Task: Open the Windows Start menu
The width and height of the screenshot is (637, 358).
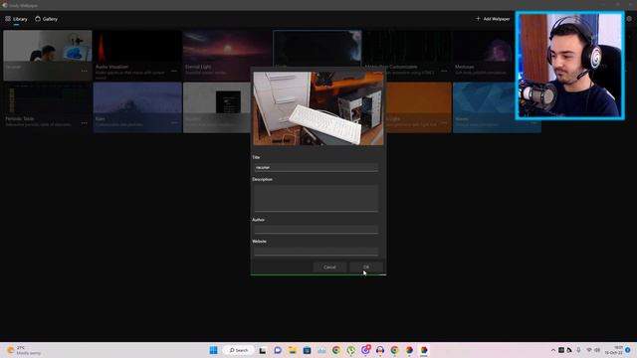Action: (x=213, y=350)
